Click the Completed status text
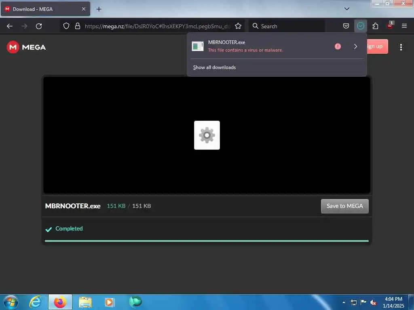This screenshot has width=414, height=310. tap(69, 228)
